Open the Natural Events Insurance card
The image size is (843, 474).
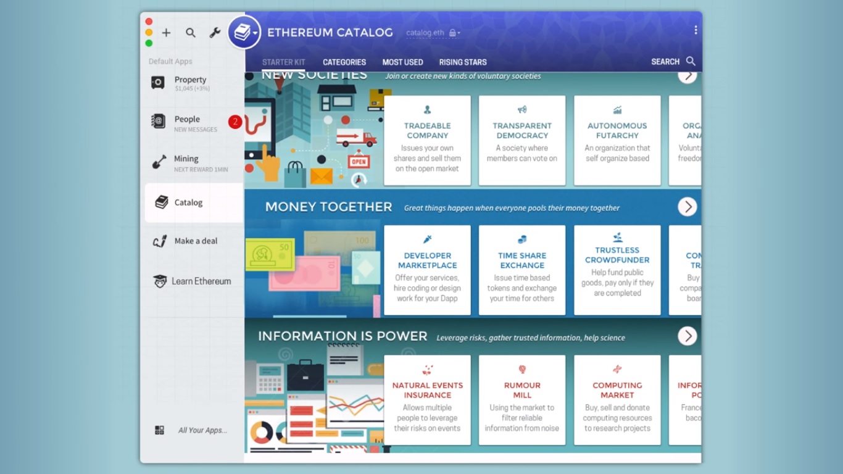[427, 400]
